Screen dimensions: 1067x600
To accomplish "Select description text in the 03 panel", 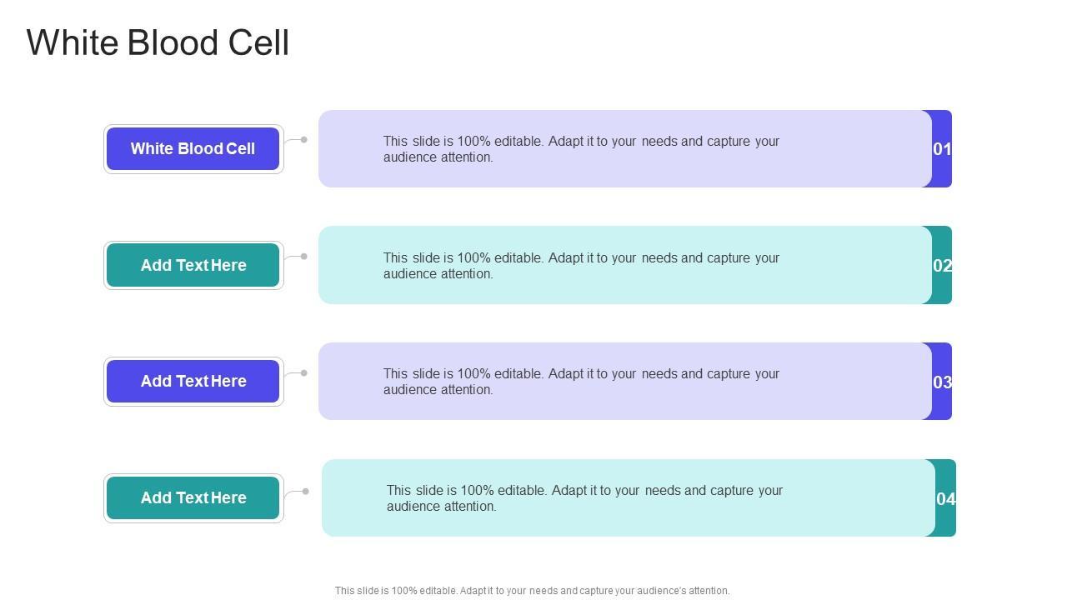I will [581, 382].
